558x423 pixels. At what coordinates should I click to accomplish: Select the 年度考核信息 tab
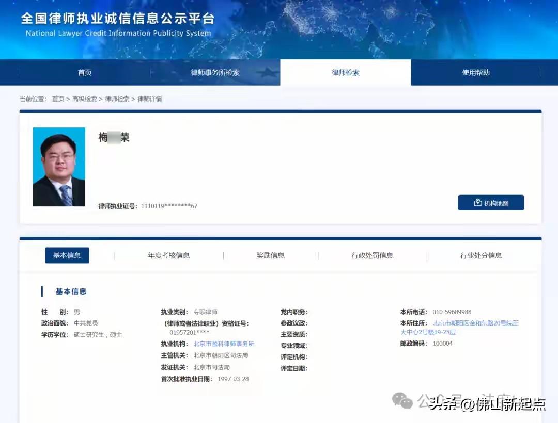(169, 255)
